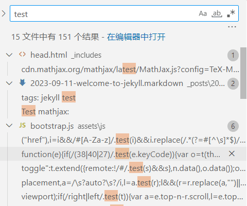Select result 'placement,a=/\s?auto?\s?/i,l=a.test(r)'
This screenshot has width=247, height=206.
pyautogui.click(x=133, y=183)
